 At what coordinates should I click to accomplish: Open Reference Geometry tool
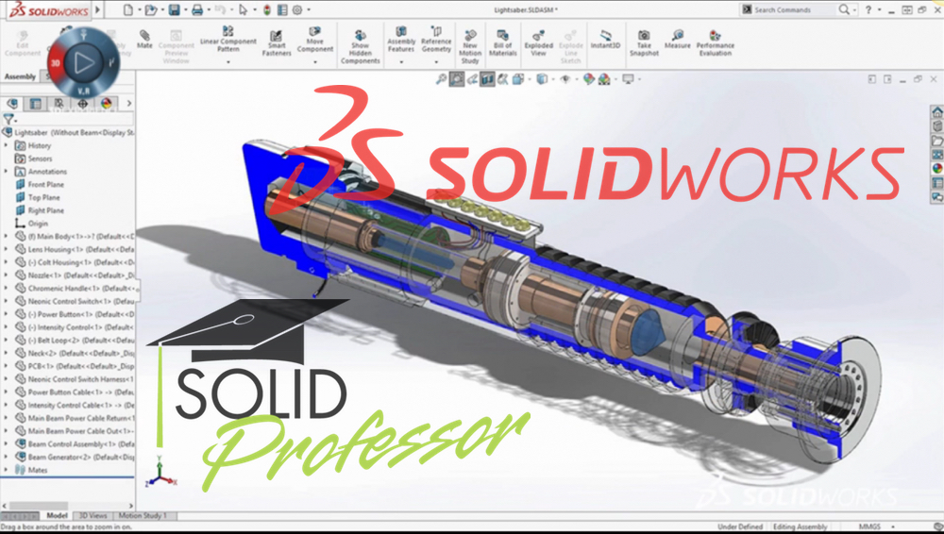click(436, 39)
